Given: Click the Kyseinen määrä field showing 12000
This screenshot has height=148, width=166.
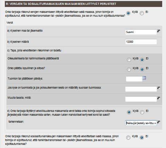Looking at the screenshot, I should tap(141, 42).
